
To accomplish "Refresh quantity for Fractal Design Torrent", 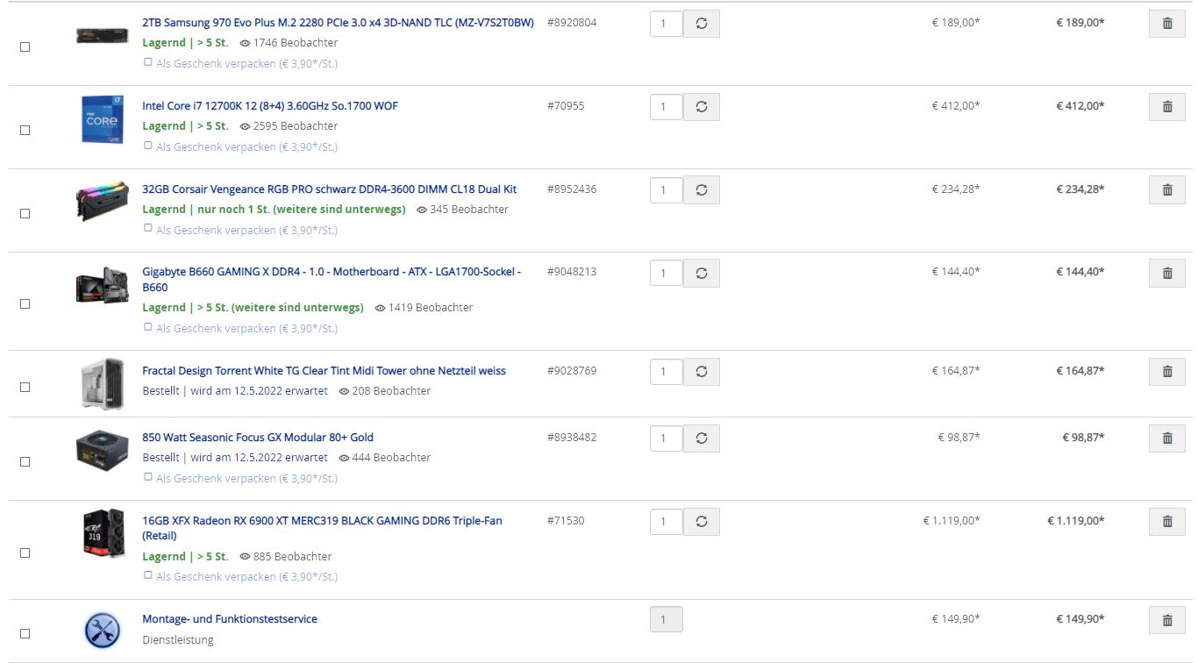I will click(x=702, y=372).
